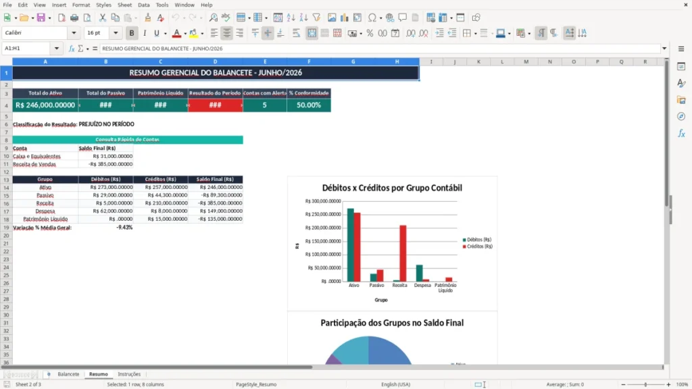Increase indent of the cell
The width and height of the screenshot is (692, 389).
[x=439, y=33]
